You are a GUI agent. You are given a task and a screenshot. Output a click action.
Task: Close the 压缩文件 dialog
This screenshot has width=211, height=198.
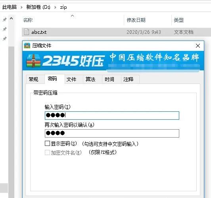198,46
